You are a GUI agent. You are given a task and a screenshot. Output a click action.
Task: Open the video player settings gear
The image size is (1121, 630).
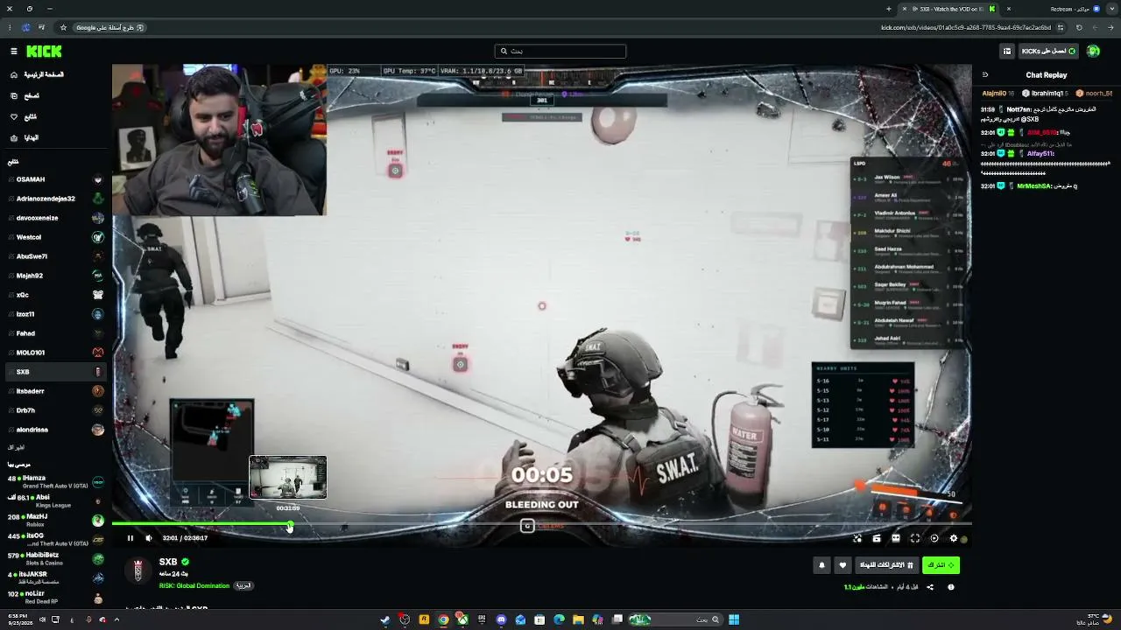[x=954, y=538]
